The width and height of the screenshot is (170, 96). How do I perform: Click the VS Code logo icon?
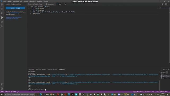(1, 1)
